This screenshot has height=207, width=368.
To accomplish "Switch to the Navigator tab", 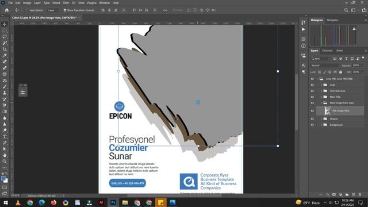I will [332, 20].
